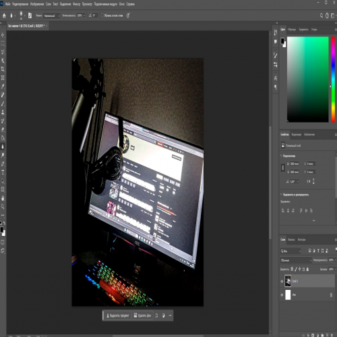Image resolution: width=337 pixels, height=337 pixels.
Task: Select the photo layer thumbnail
Action: (288, 281)
